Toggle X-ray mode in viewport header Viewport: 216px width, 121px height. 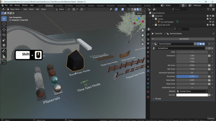[129, 9]
